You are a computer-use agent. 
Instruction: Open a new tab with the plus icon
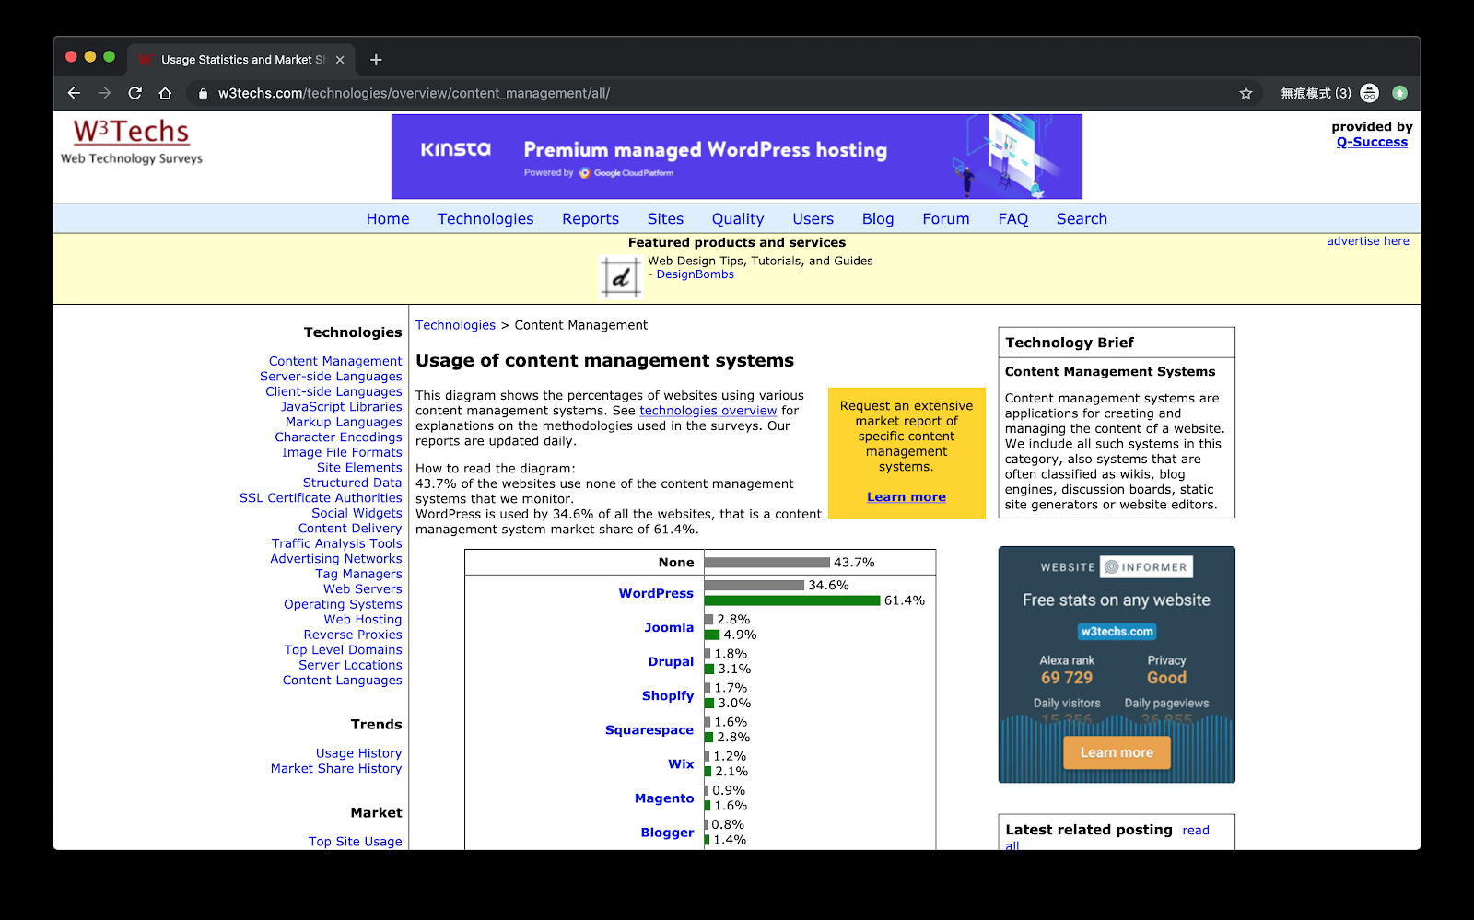click(x=376, y=60)
